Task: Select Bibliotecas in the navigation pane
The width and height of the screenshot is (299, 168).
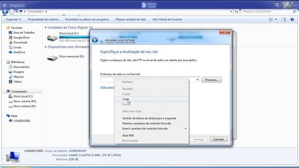Action: 18,62
